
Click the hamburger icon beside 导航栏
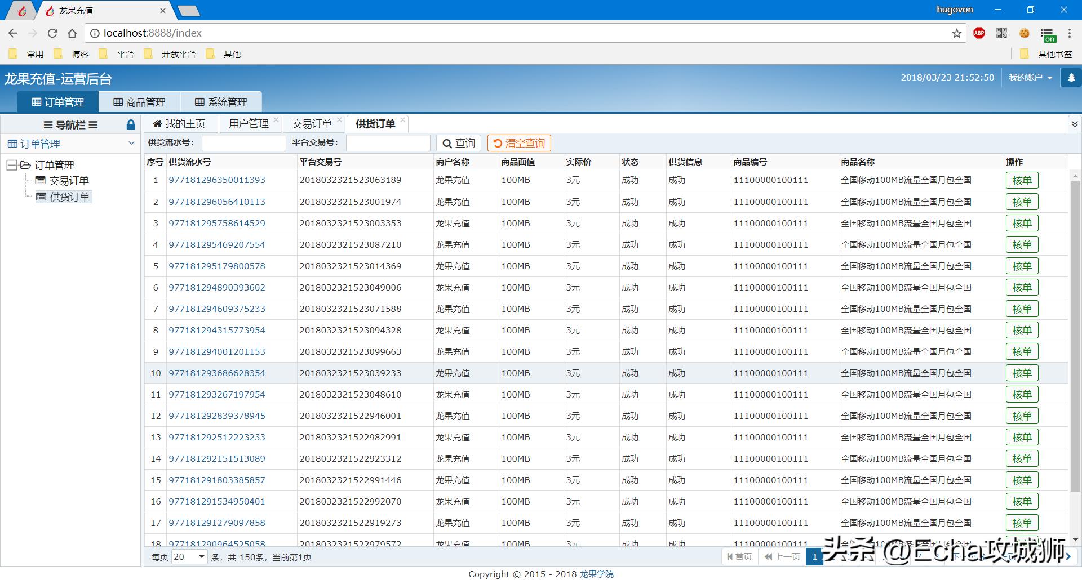tap(47, 124)
